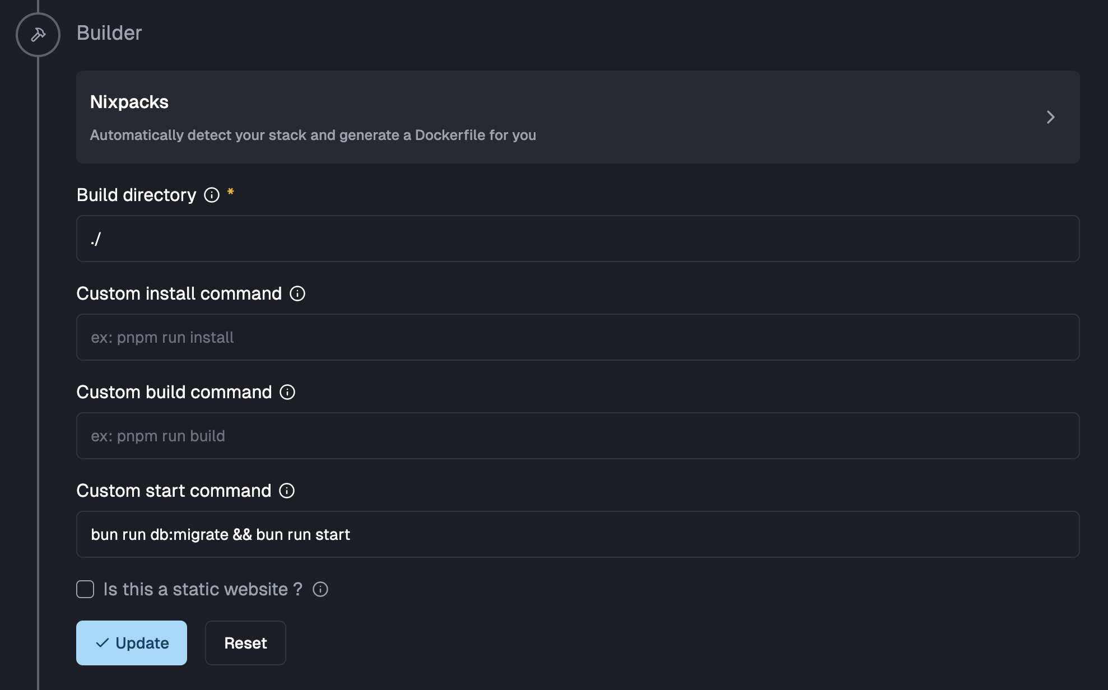This screenshot has width=1108, height=690.
Task: Click info icon beside Custom start command
Action: [x=287, y=491]
